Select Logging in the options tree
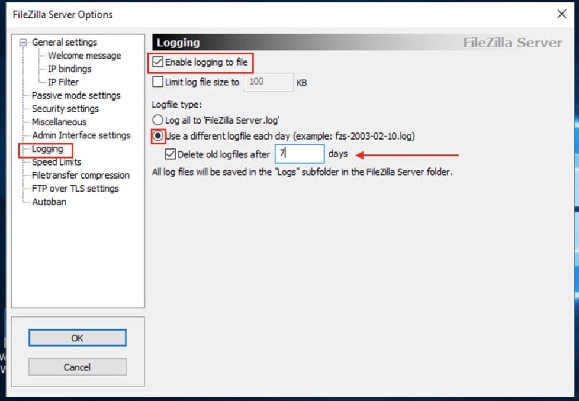The height and width of the screenshot is (401, 579). coord(47,149)
